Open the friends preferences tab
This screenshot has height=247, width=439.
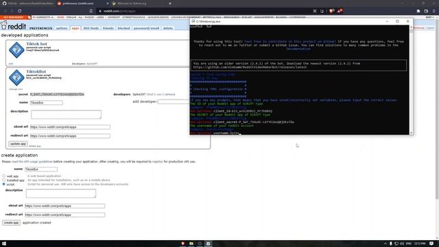coord(108,28)
